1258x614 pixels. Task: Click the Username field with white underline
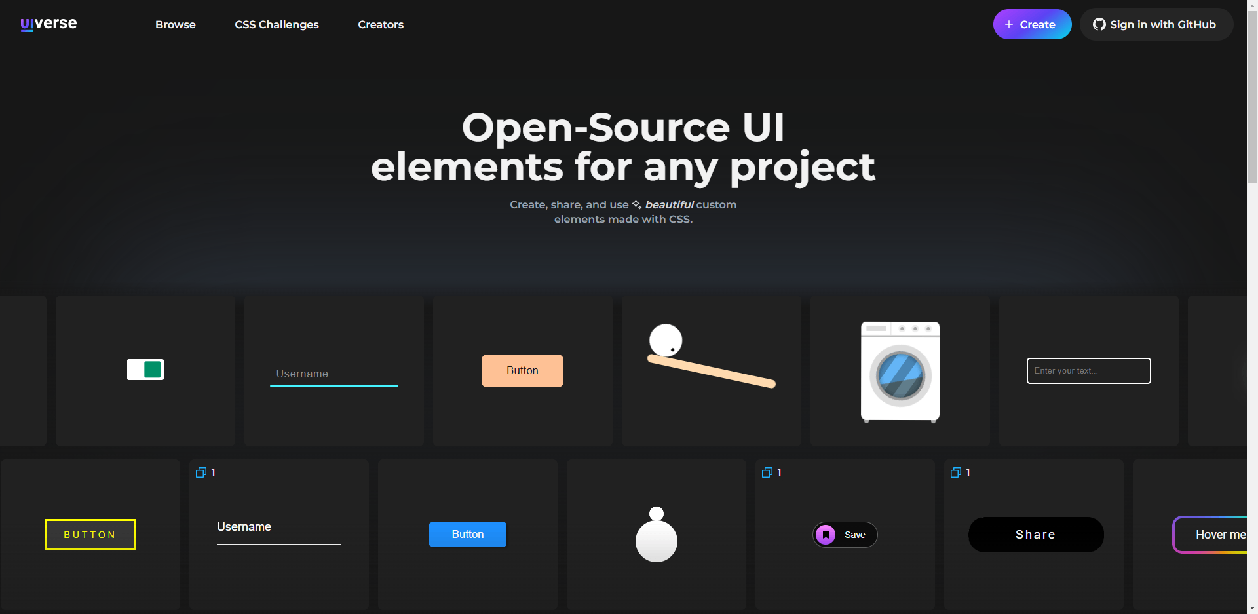(x=279, y=532)
